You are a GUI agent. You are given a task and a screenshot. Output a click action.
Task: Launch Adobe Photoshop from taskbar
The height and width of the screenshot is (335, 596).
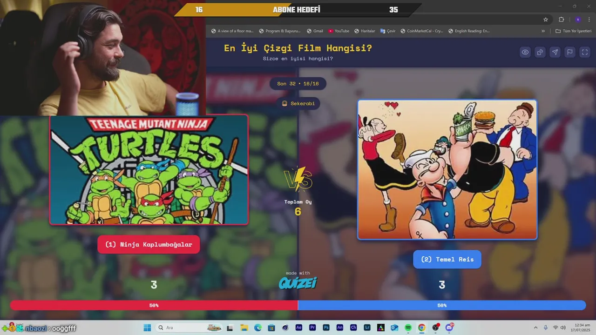(326, 328)
